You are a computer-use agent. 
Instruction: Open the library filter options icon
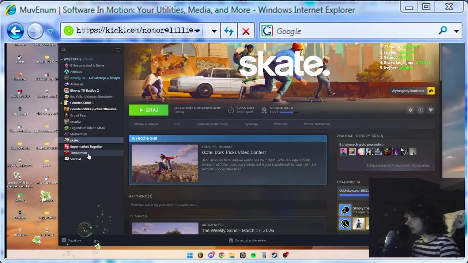point(118,50)
